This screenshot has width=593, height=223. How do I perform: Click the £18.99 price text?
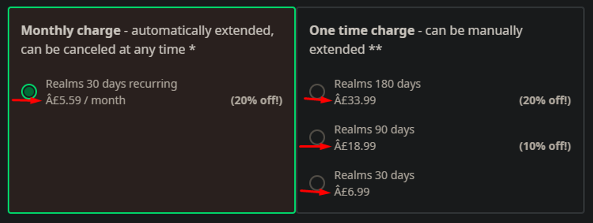[x=355, y=146]
